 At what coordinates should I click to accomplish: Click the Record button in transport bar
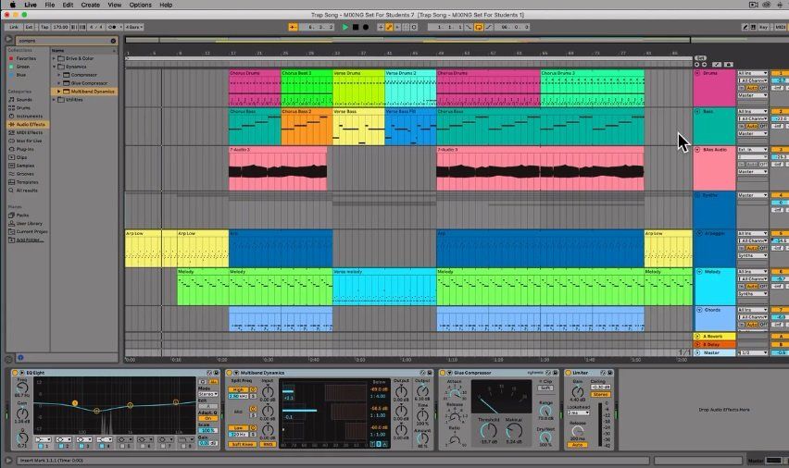pos(366,28)
